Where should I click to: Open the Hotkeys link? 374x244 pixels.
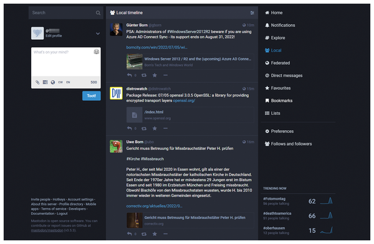pyautogui.click(x=59, y=199)
